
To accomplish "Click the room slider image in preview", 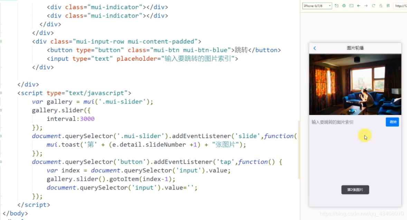I will (x=355, y=84).
